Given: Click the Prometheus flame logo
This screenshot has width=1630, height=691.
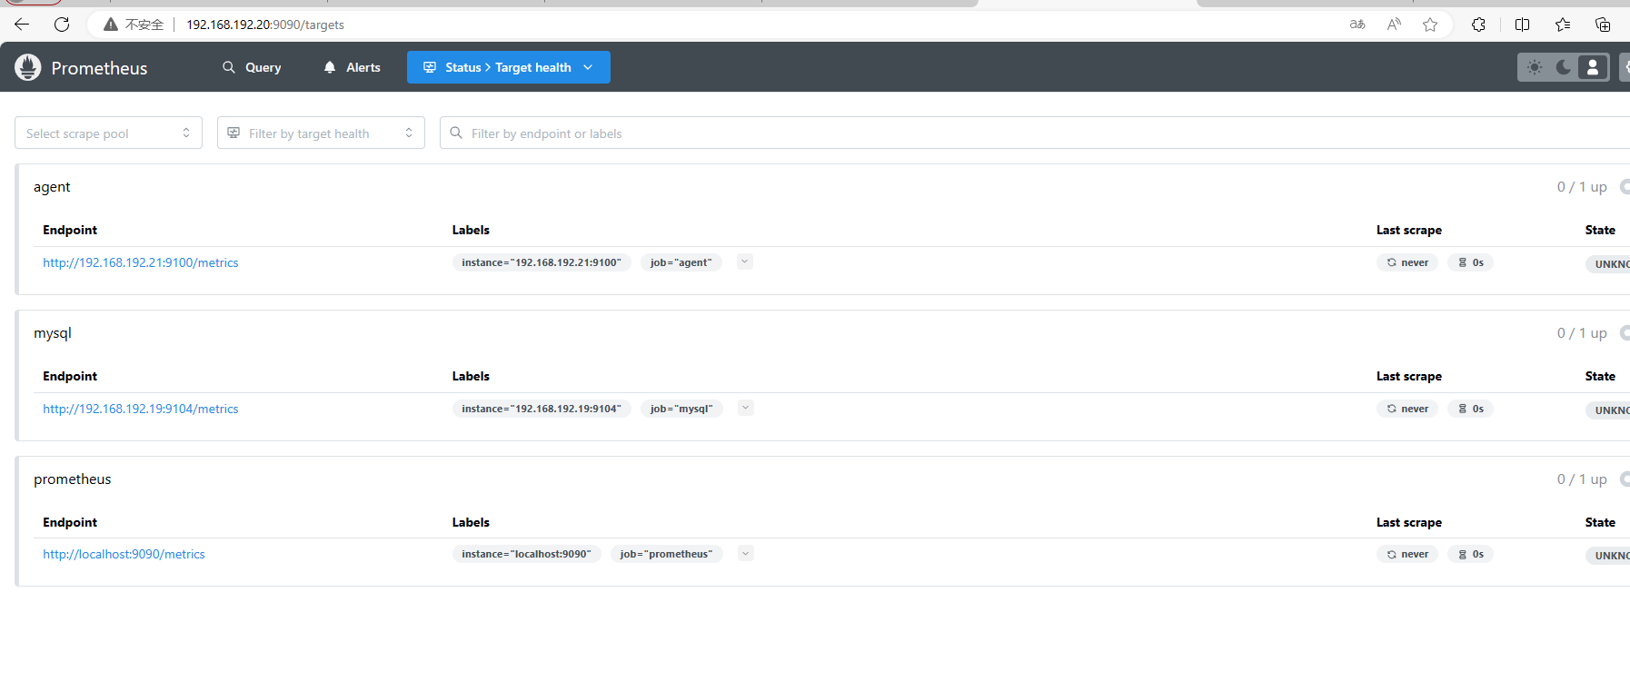Looking at the screenshot, I should [x=28, y=67].
